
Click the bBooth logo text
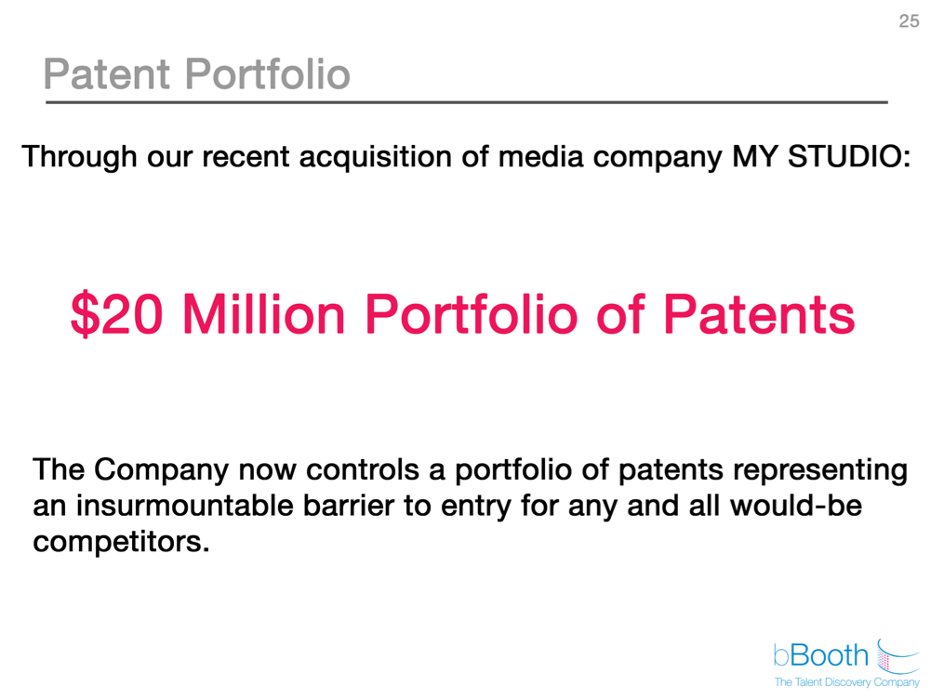tap(820, 655)
